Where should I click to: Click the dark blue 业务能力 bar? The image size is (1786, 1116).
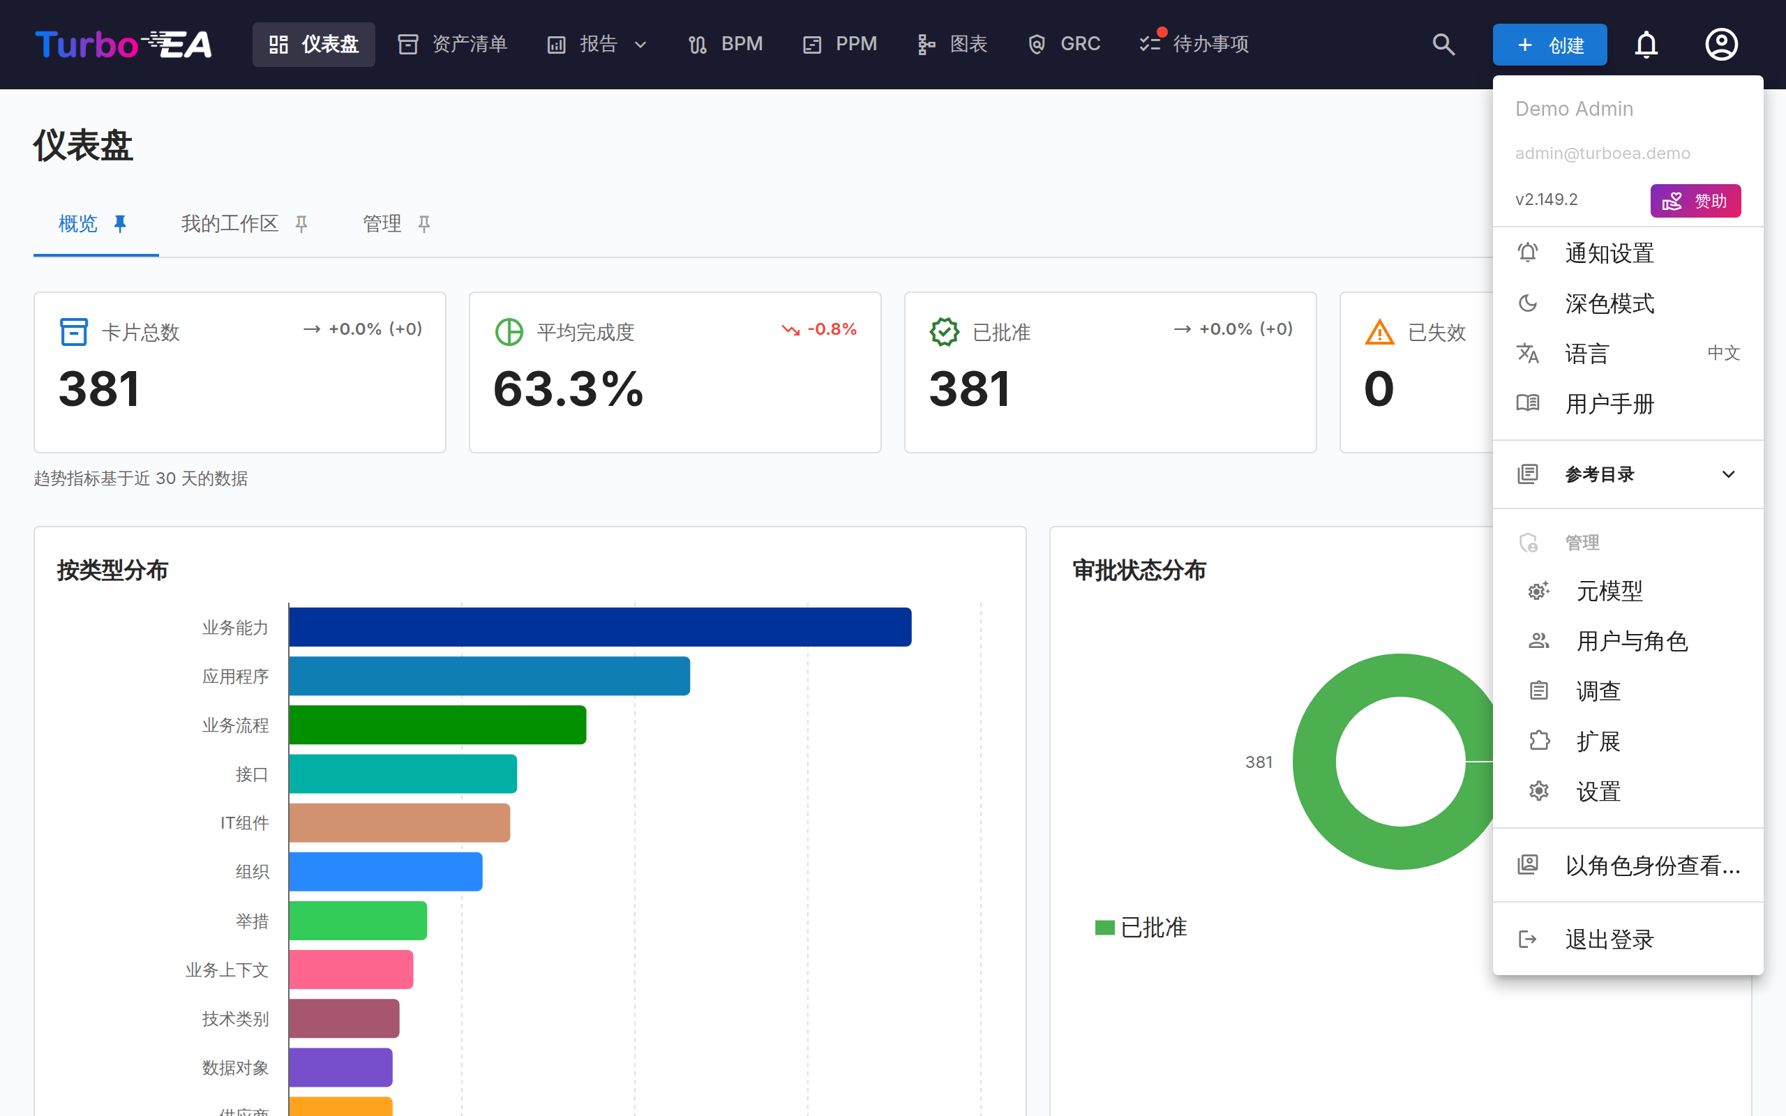[600, 626]
